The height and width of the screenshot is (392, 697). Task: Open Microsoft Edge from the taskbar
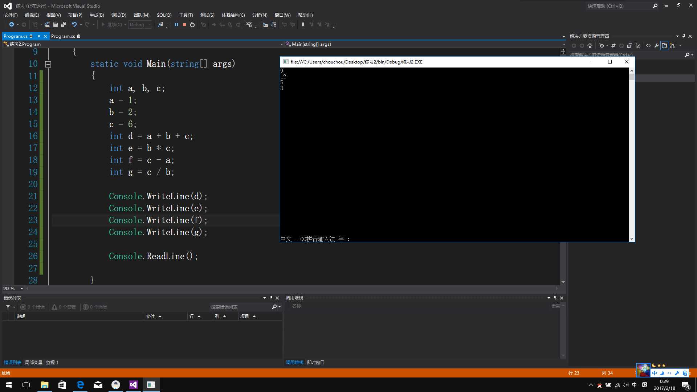tap(80, 385)
